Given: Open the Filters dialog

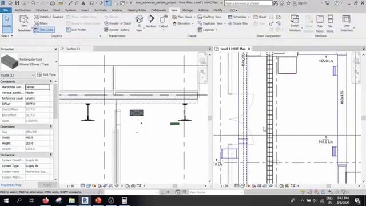Looking at the screenshot, I should 41,23.
